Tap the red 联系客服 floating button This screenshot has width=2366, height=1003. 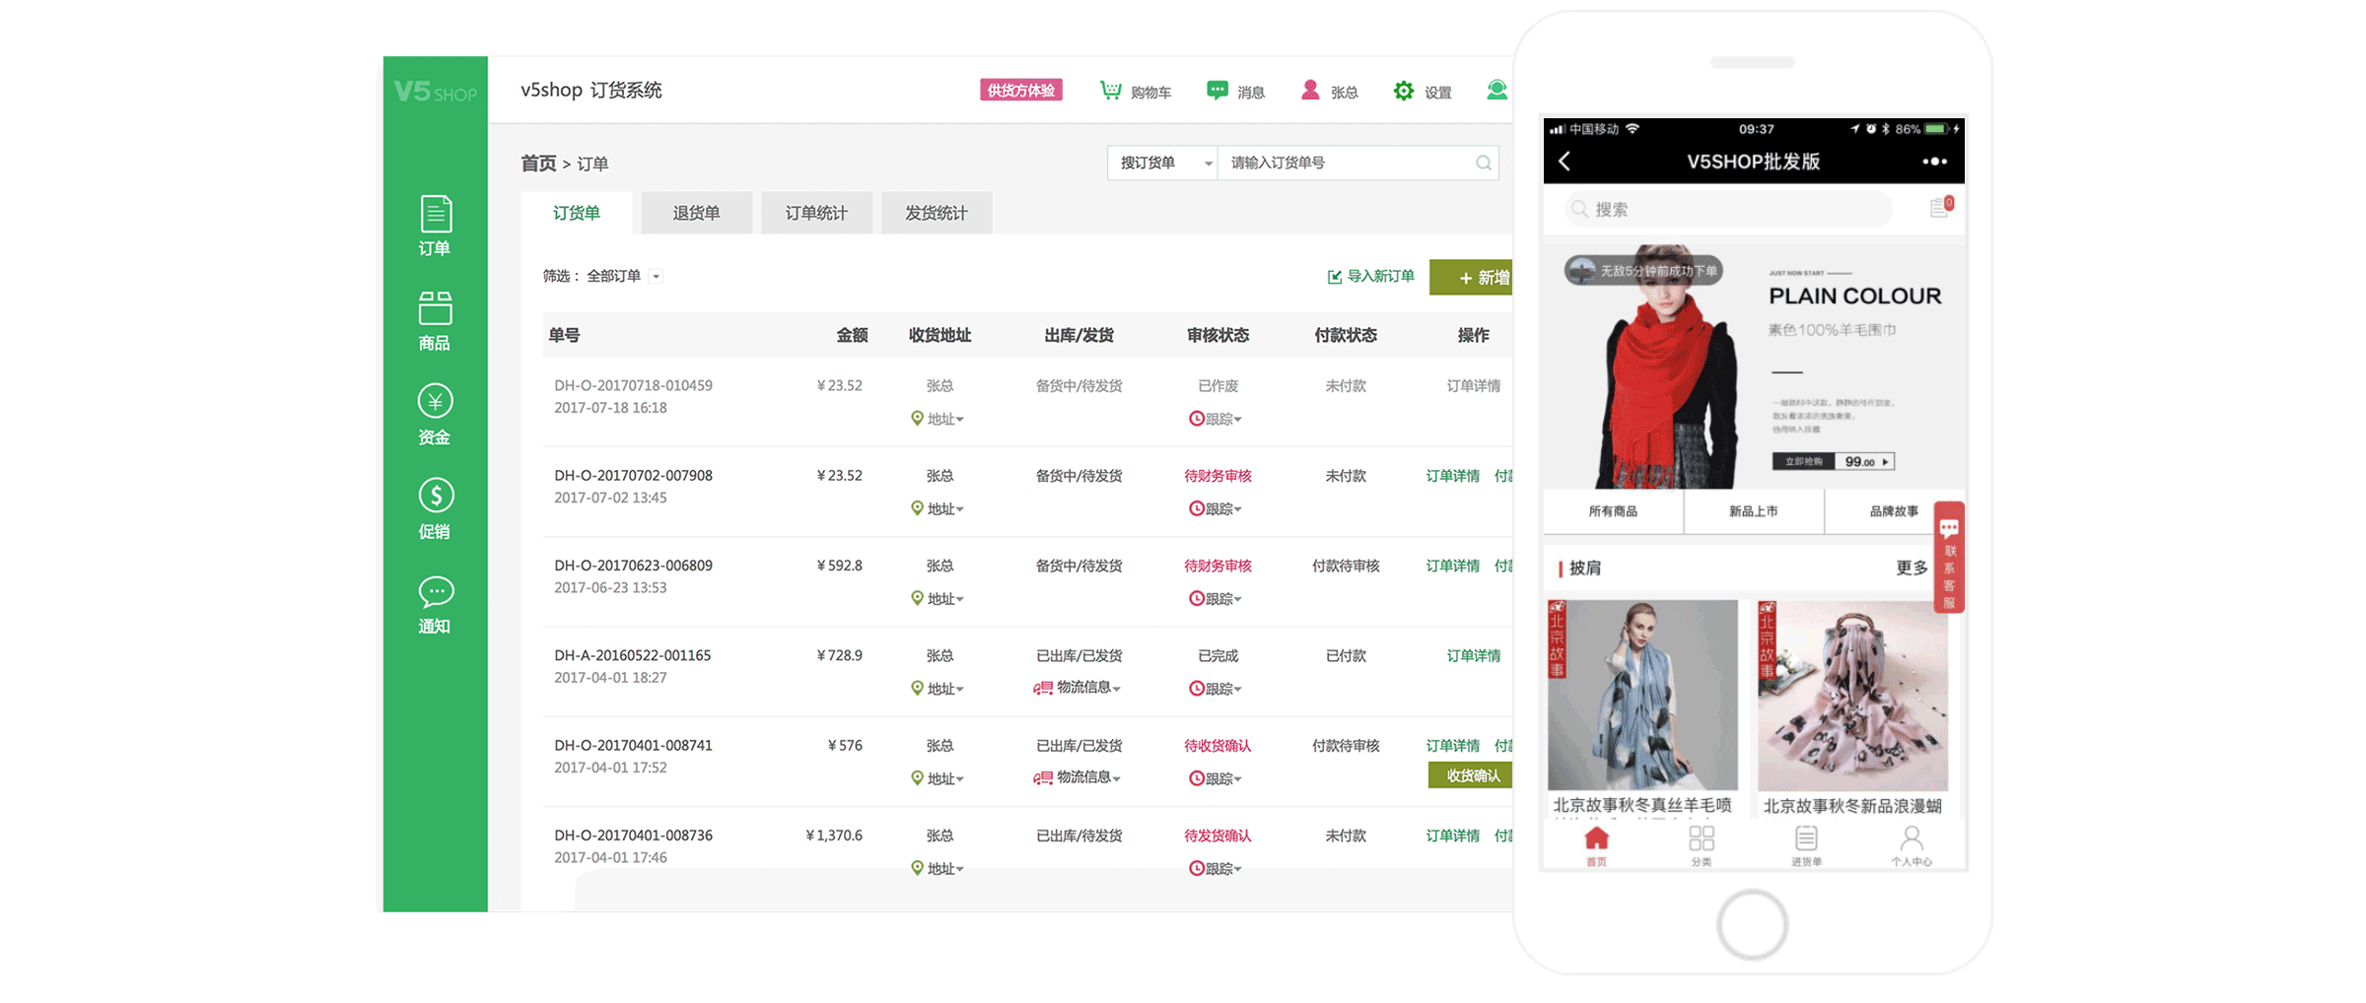[1949, 557]
